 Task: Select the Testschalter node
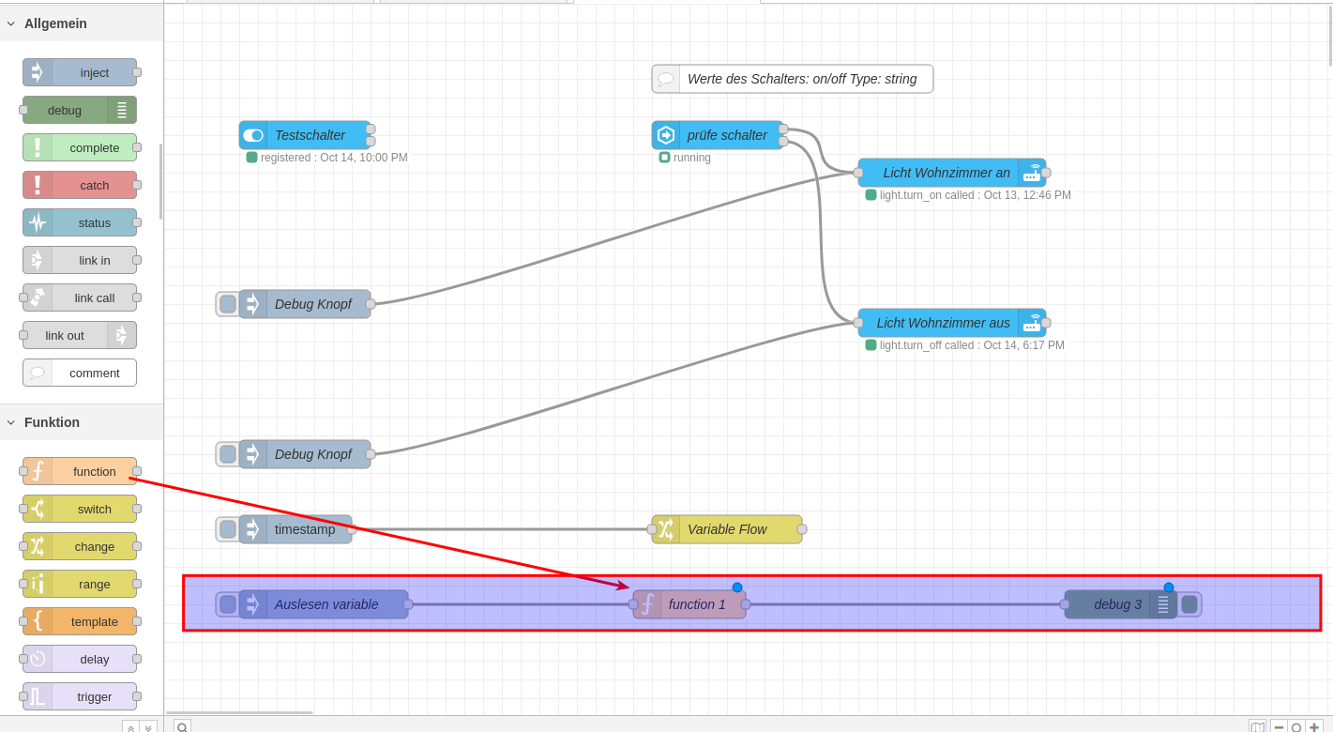309,135
